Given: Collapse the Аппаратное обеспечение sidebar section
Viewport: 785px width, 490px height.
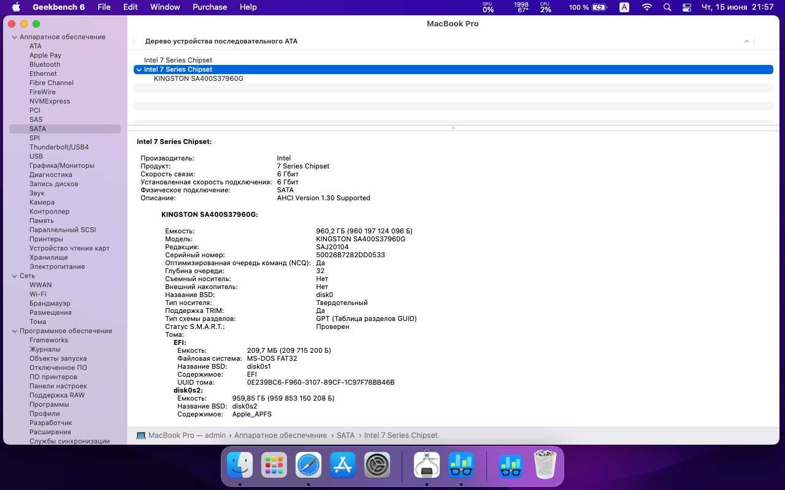Looking at the screenshot, I should pyautogui.click(x=15, y=37).
